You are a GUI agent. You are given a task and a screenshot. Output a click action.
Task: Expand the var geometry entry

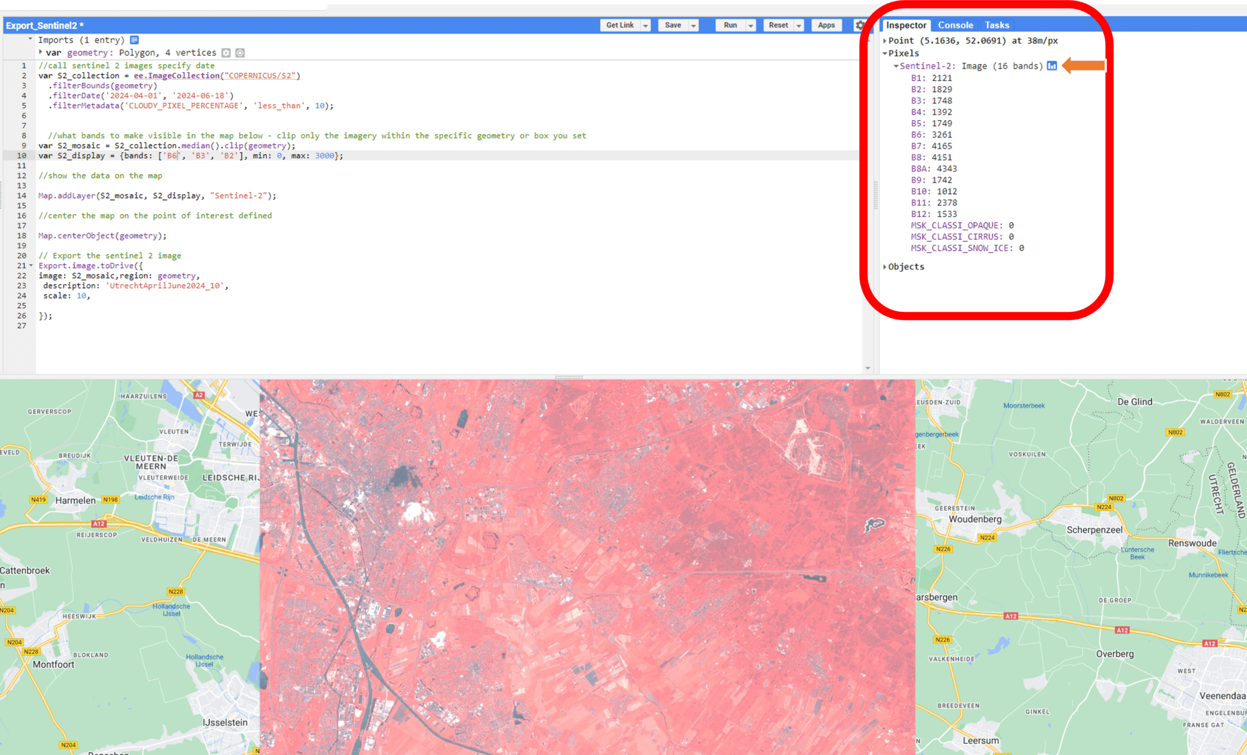tap(41, 52)
